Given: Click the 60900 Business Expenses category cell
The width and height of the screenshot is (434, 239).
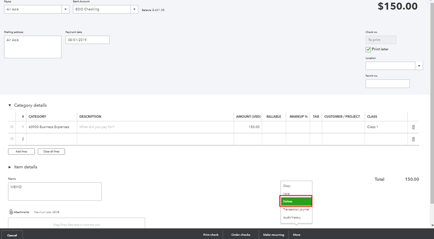Looking at the screenshot, I should pos(52,127).
